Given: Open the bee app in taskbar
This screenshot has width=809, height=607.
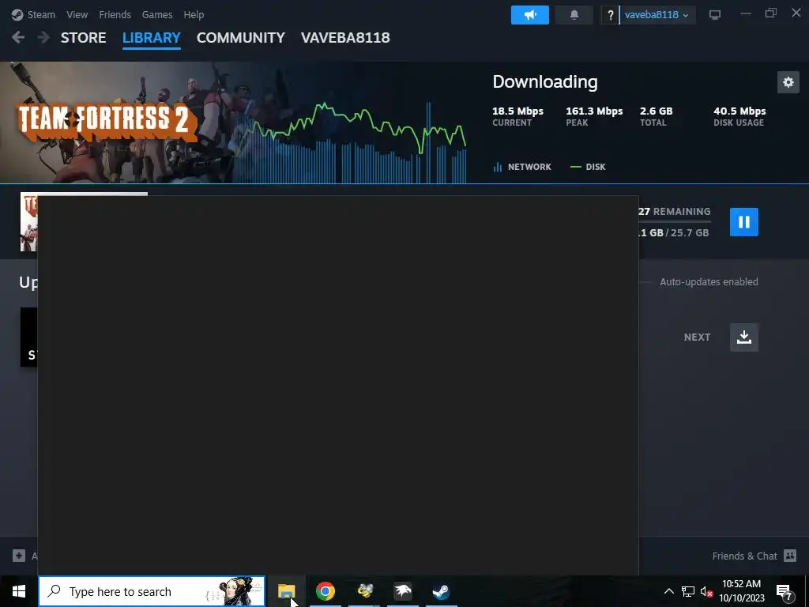Looking at the screenshot, I should point(365,591).
